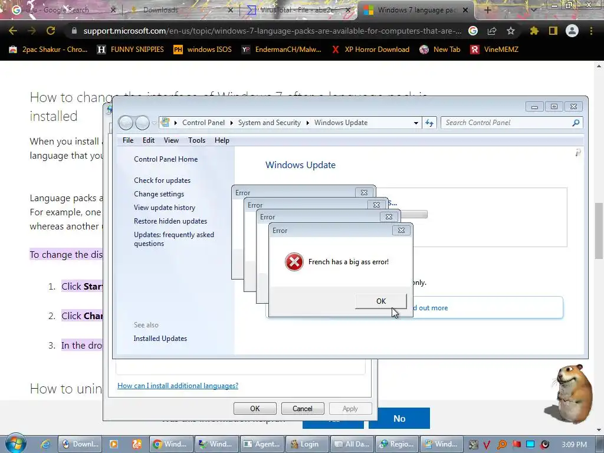Click How can I install additional languages link
This screenshot has height=453, width=604.
pos(178,386)
